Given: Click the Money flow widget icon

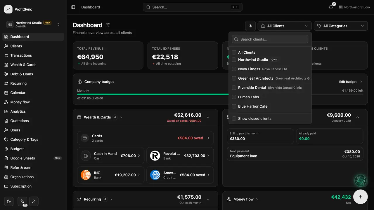Looking at the screenshot, I should coord(229,199).
